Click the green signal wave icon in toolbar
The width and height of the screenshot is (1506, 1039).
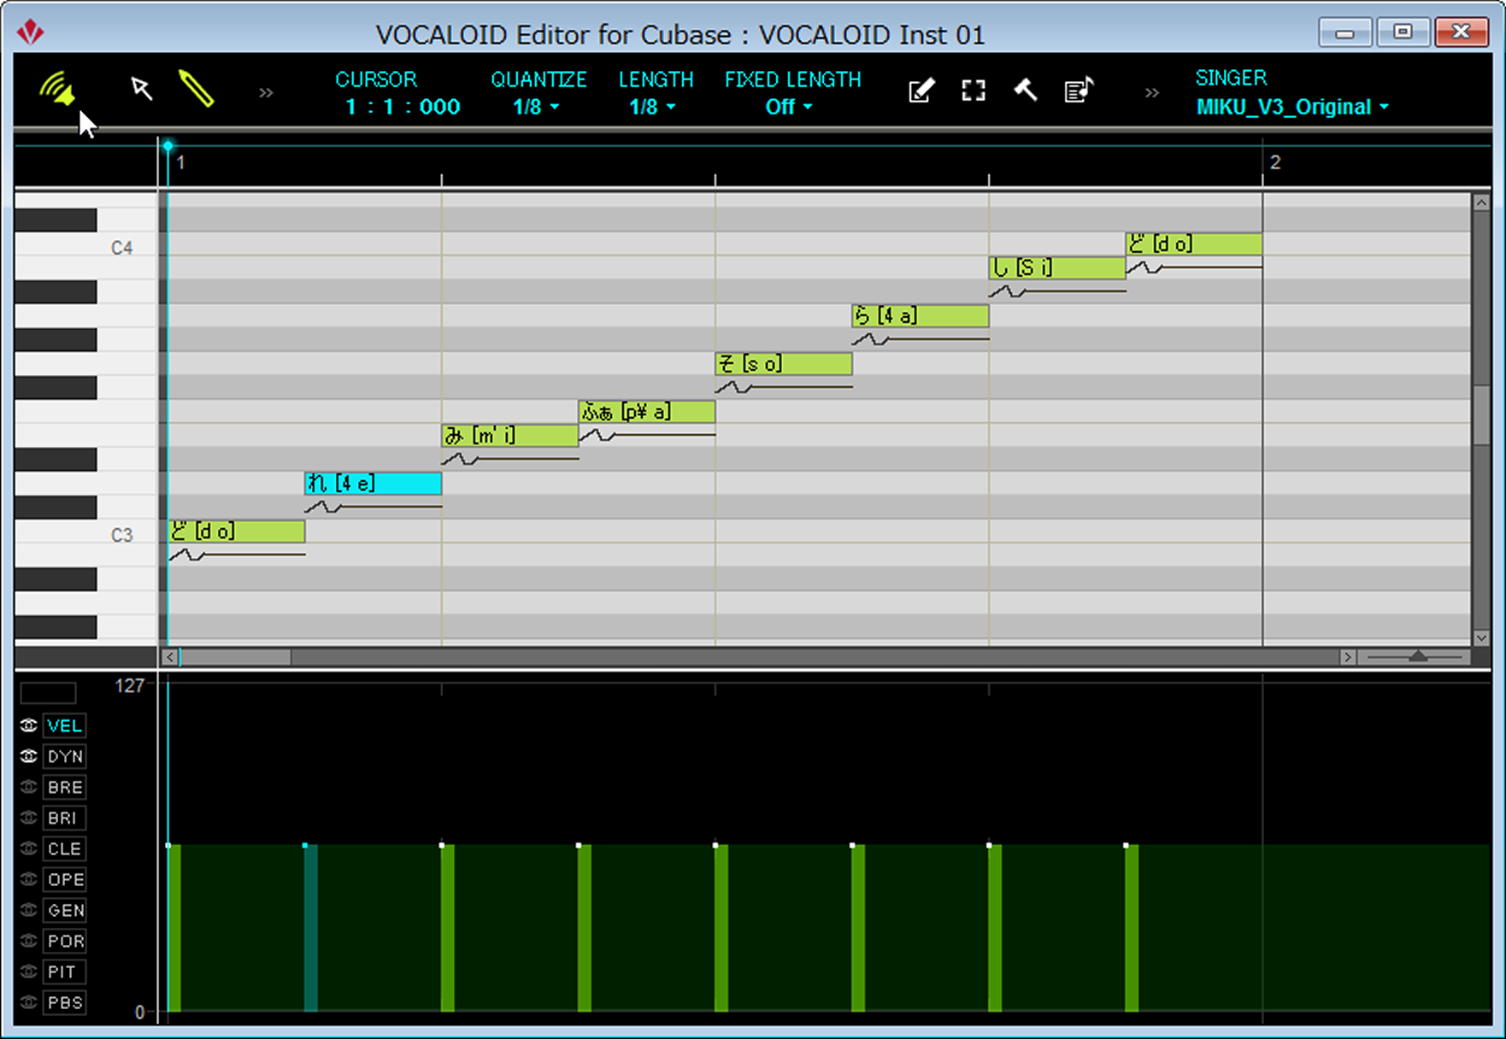coord(57,90)
